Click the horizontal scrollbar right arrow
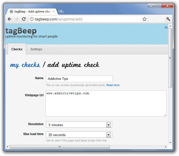The width and height of the screenshot is (179, 156). click(x=166, y=147)
